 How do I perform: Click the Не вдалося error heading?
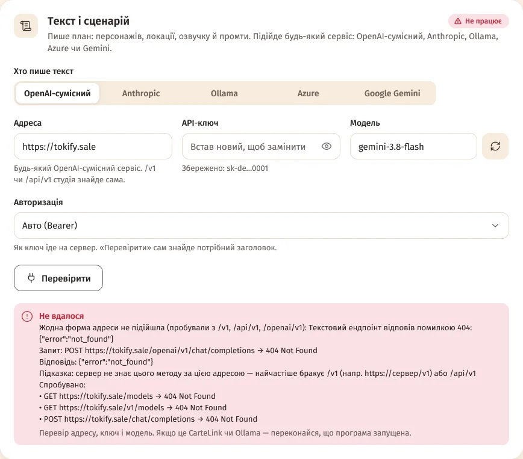pos(61,316)
